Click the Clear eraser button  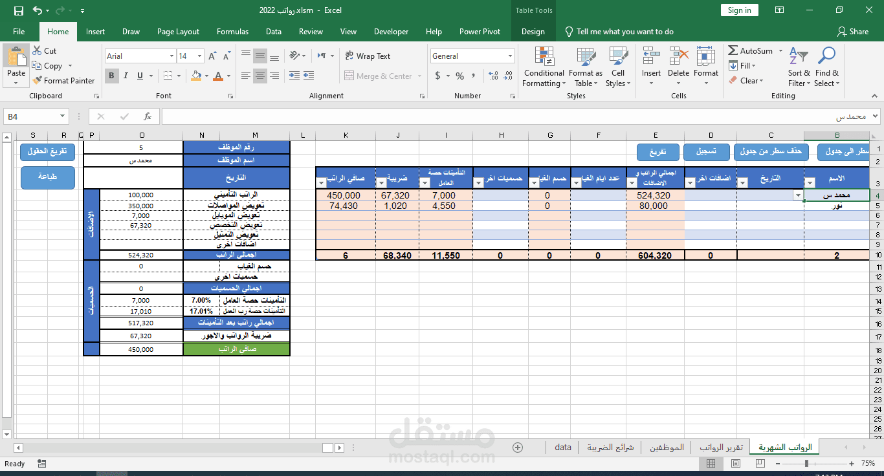(x=746, y=81)
